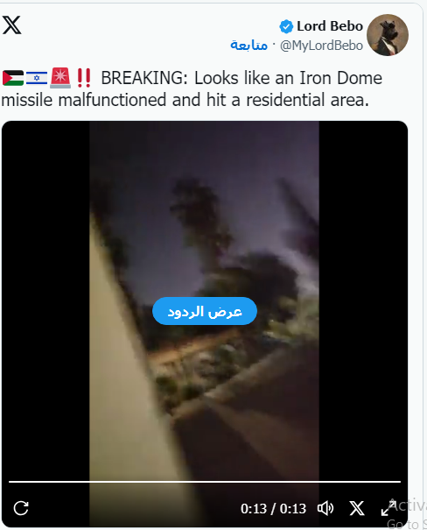The image size is (427, 530).
Task: Open Lord Bebo's profile avatar picture
Action: [x=388, y=35]
